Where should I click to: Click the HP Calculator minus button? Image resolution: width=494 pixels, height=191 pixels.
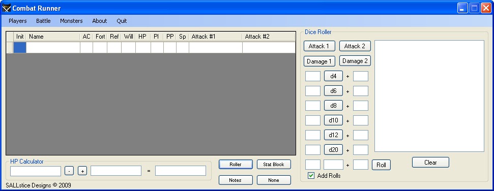pyautogui.click(x=69, y=171)
